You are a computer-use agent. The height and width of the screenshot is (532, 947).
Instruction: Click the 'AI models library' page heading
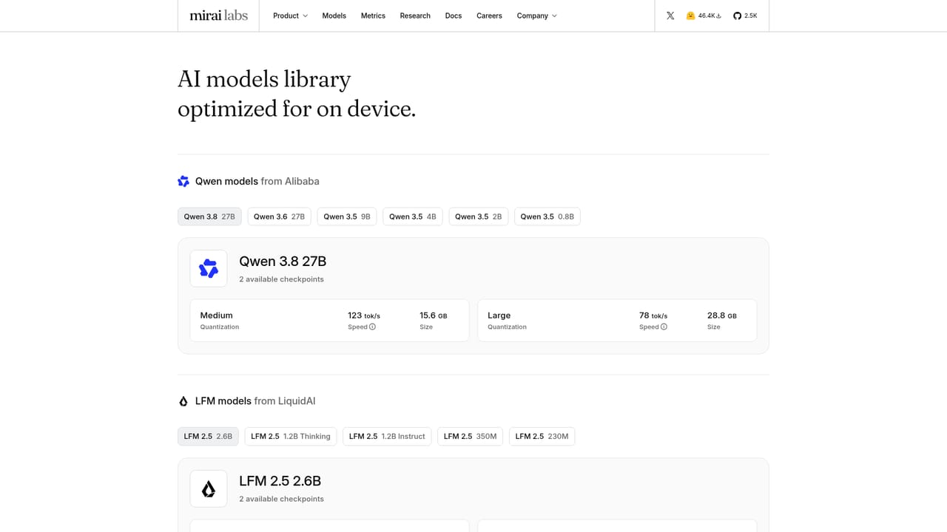264,79
